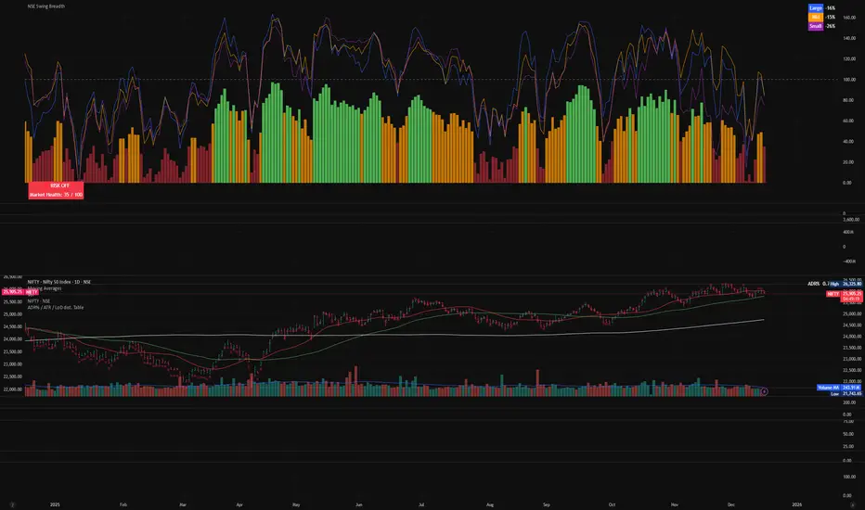
Task: Click the Low 21,743.65 price label
Action: point(846,394)
